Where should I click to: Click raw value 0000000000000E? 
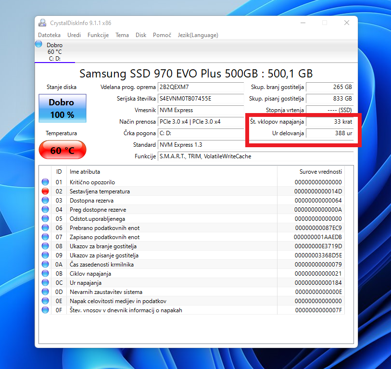coord(318,292)
